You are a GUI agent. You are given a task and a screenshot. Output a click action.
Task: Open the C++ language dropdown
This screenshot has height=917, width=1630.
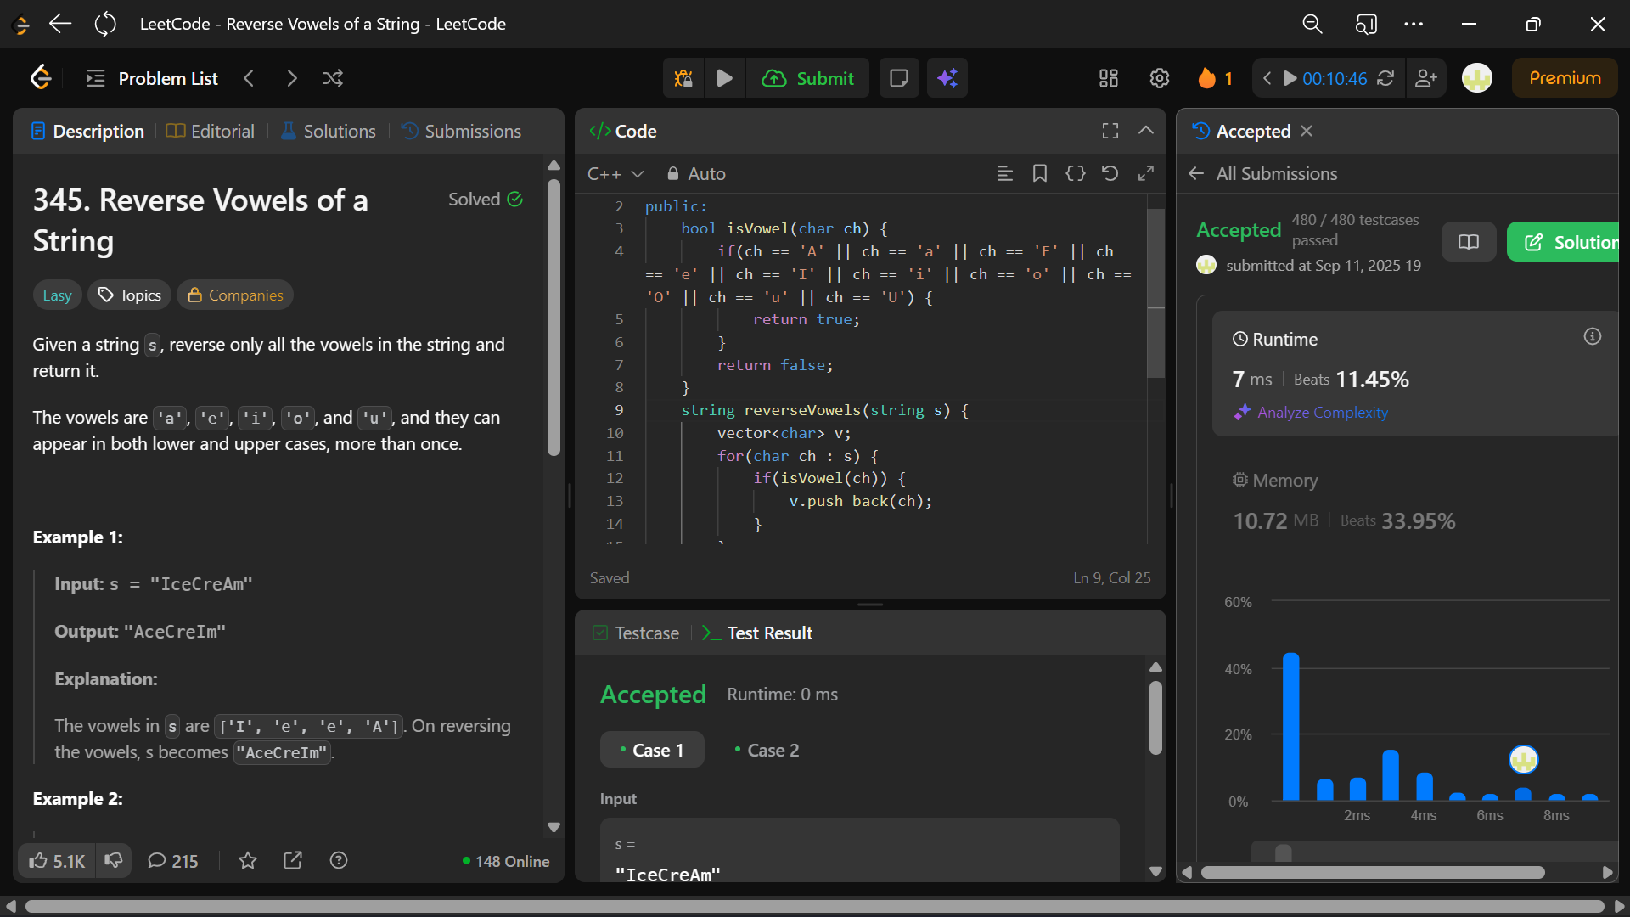click(615, 173)
